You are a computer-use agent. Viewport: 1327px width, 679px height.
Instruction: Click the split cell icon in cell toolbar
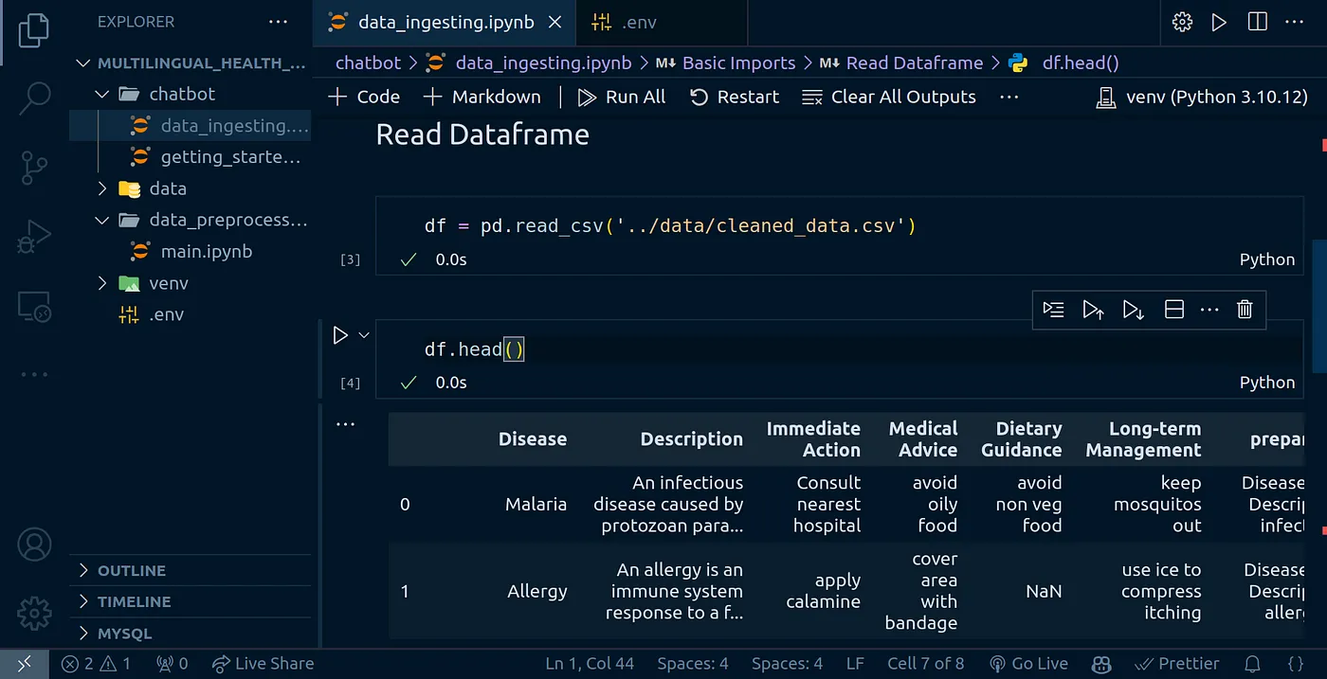coord(1173,310)
